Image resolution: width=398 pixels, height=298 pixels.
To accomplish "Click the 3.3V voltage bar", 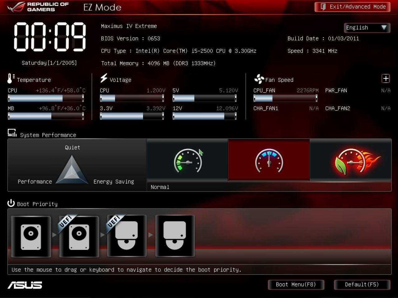I will tap(132, 116).
